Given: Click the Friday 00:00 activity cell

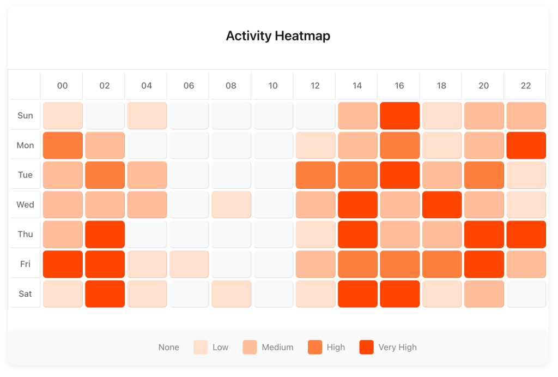Looking at the screenshot, I should tap(63, 264).
